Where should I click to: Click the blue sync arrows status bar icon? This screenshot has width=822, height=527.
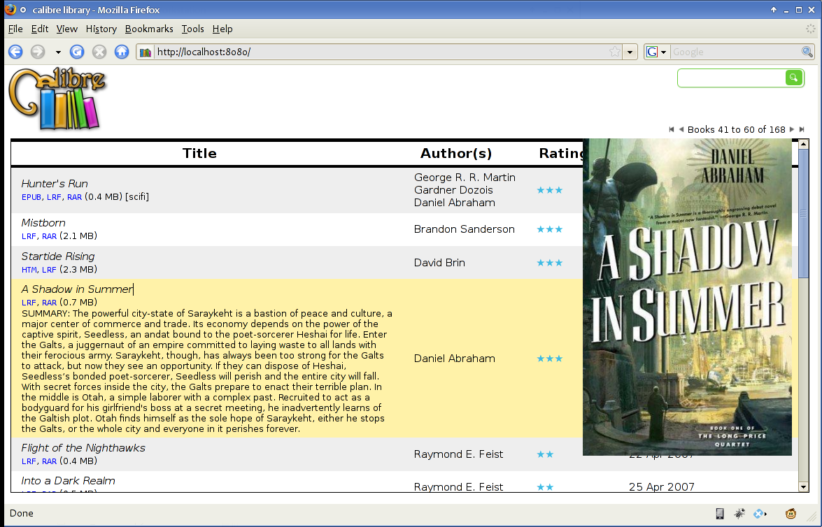[760, 514]
